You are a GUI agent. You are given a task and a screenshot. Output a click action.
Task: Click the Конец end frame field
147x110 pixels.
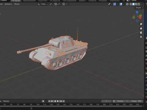pyautogui.click(x=136, y=101)
